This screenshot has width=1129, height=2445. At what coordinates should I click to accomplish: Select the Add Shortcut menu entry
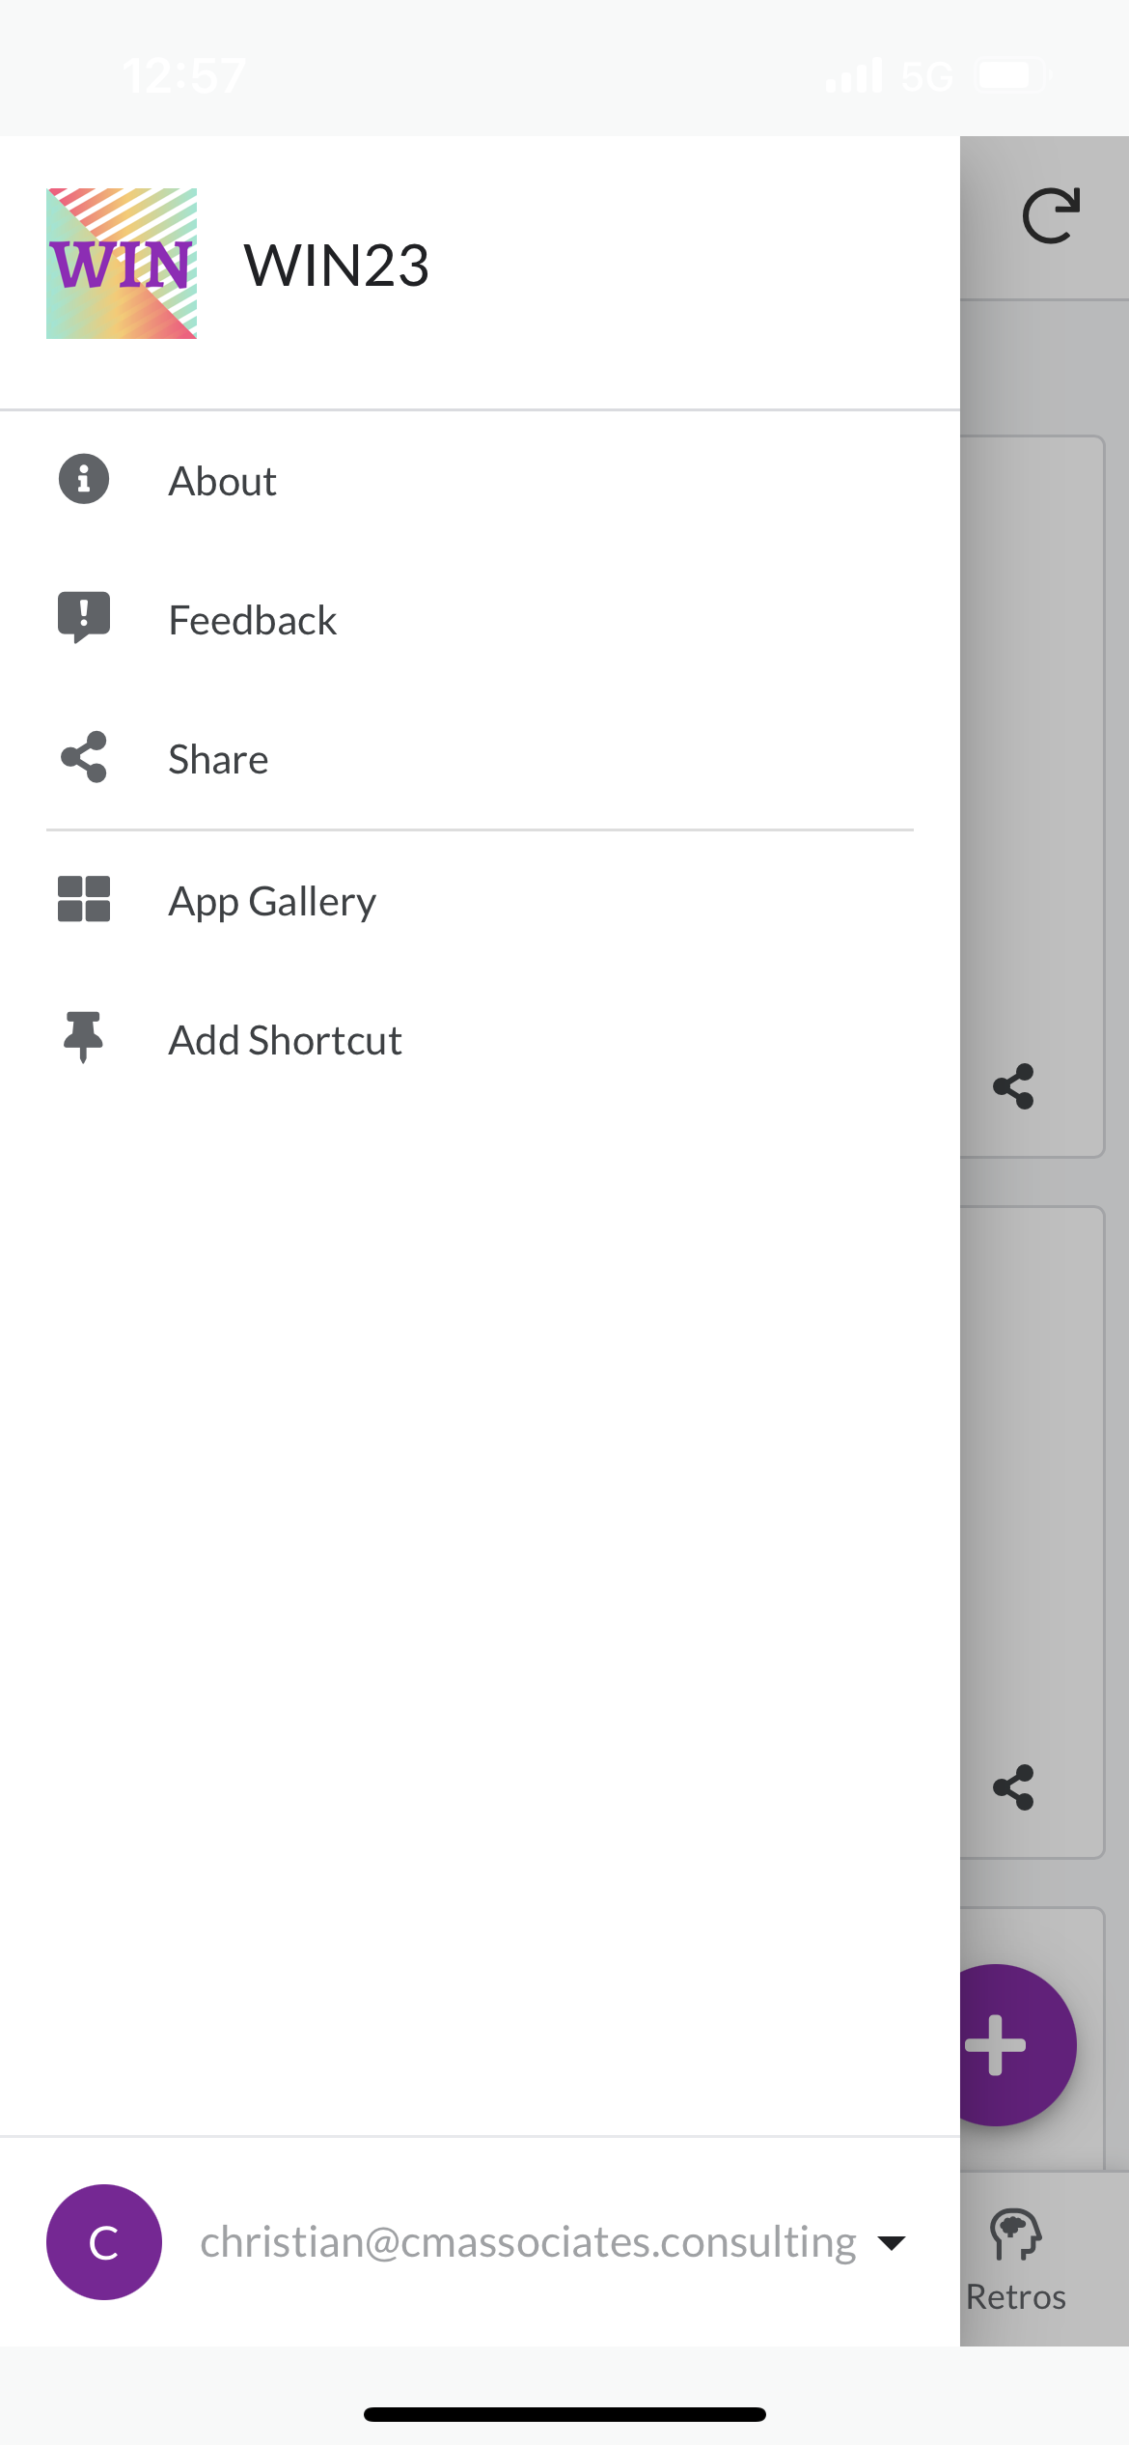pyautogui.click(x=286, y=1041)
